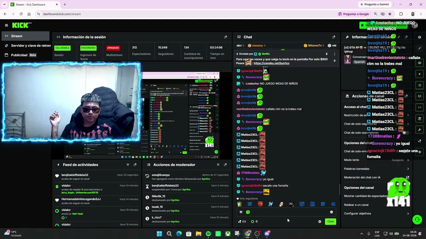
Task: Open the Kick hamburger menu
Action: pyautogui.click(x=6, y=25)
